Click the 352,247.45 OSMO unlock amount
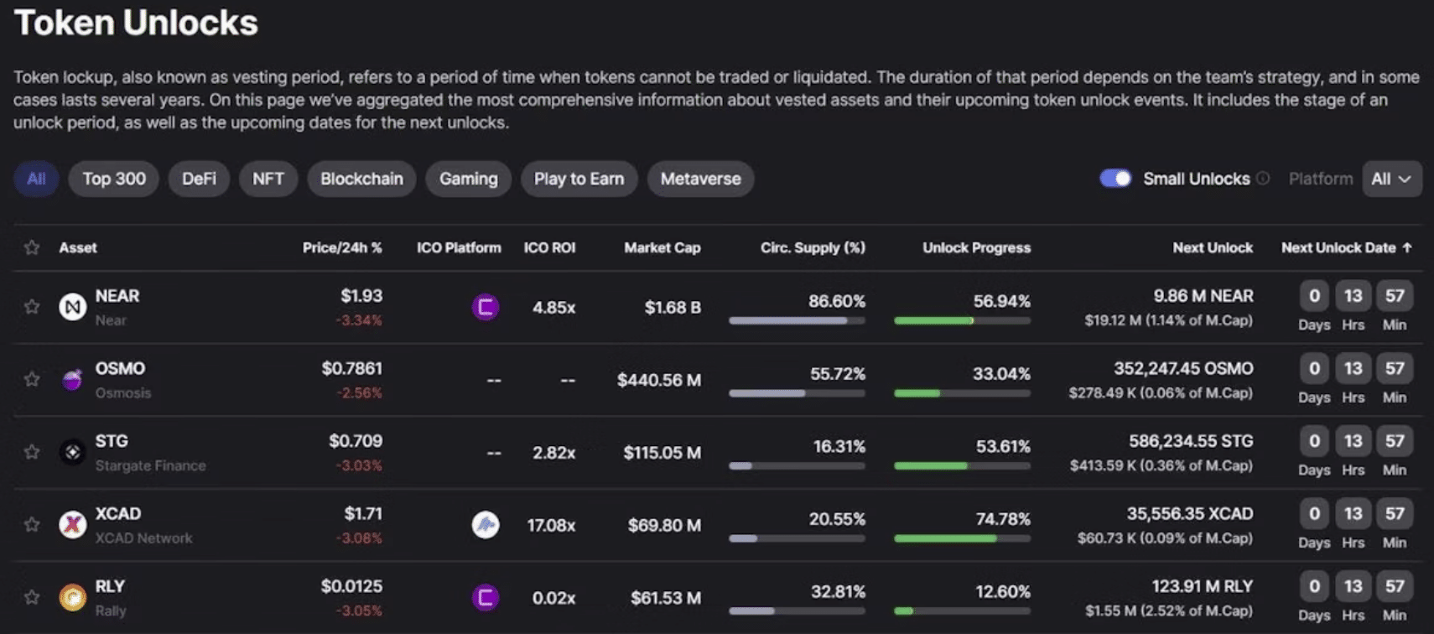 pos(1183,368)
